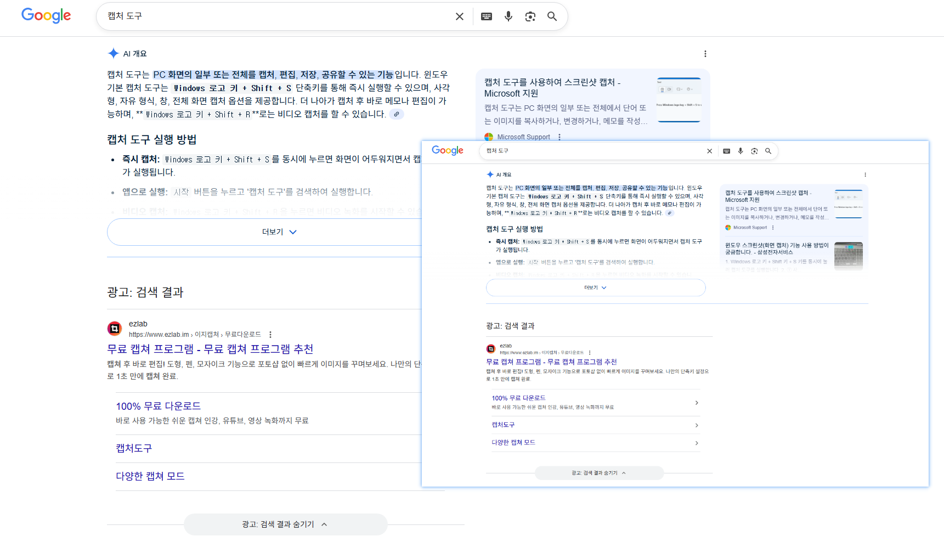Screen dimensions: 944x542
Task: Open three-dot menu by Microsoft Support in preview
Action: coord(773,227)
